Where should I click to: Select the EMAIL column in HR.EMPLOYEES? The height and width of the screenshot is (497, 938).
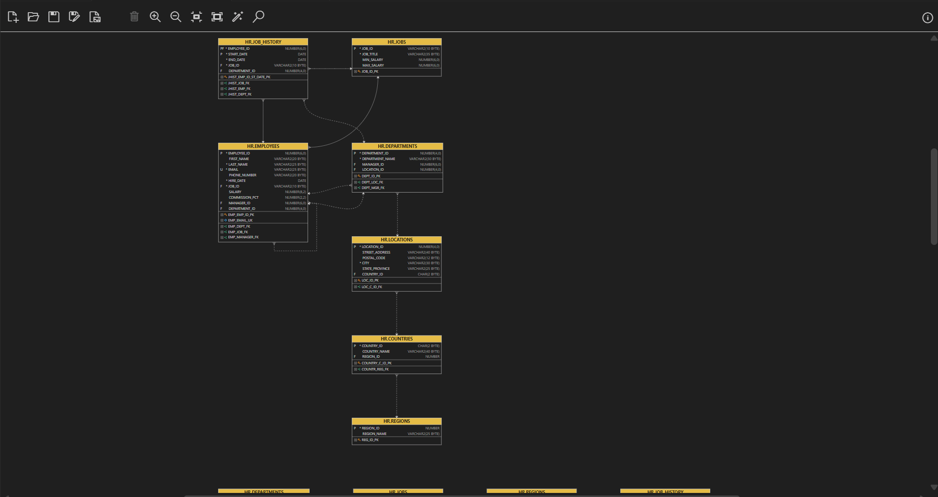[233, 169]
